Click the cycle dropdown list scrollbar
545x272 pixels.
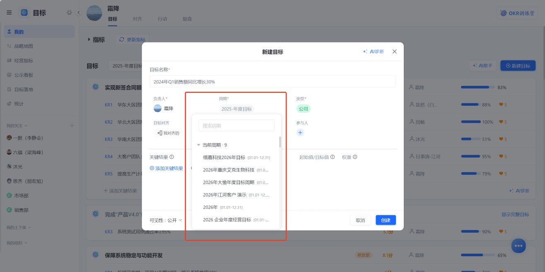280,142
